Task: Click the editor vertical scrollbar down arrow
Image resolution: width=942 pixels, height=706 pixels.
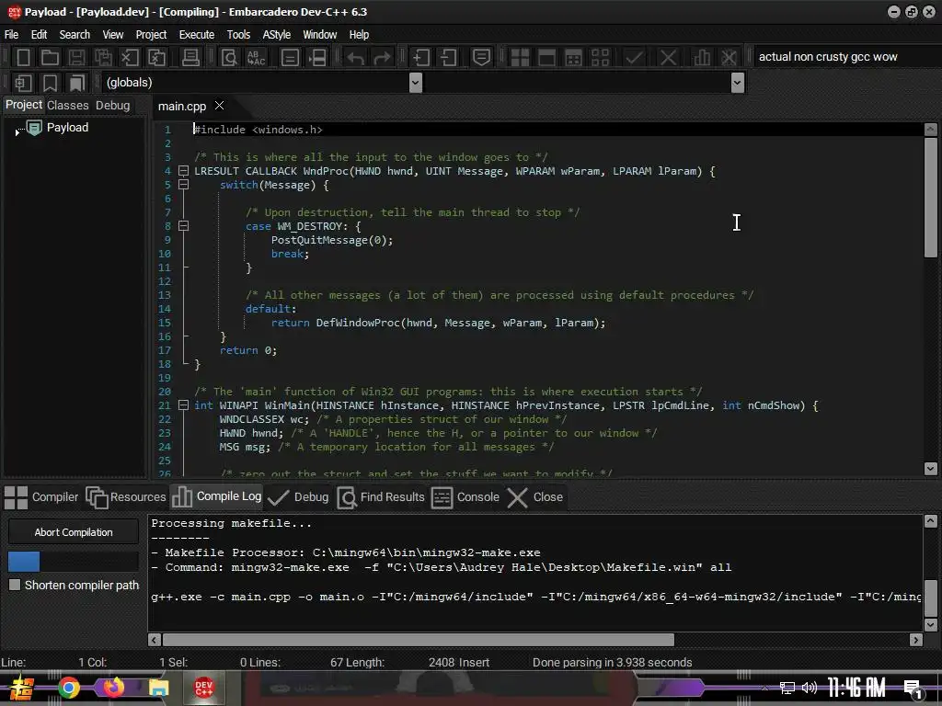Action: pyautogui.click(x=931, y=468)
